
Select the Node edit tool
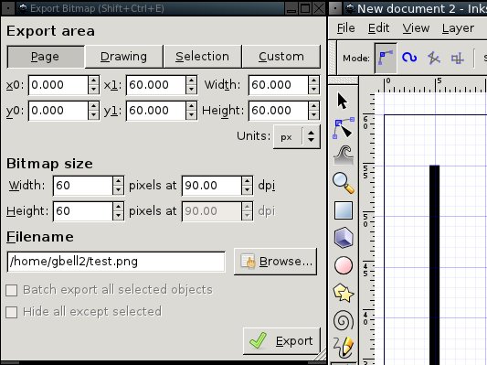(343, 128)
